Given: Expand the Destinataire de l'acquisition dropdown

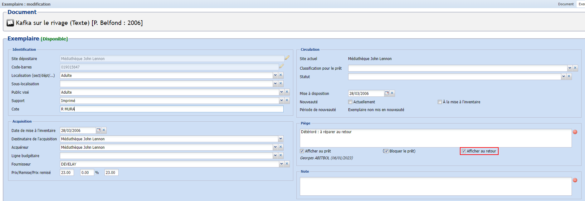Looking at the screenshot, I should coord(280,139).
